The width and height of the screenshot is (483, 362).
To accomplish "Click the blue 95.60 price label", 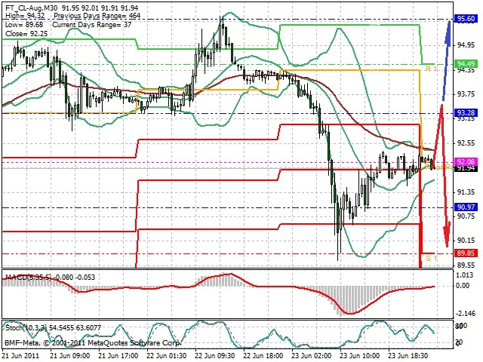I will 466,19.
